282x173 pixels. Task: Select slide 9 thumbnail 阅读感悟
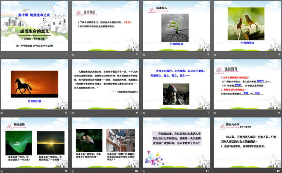coord(34,142)
